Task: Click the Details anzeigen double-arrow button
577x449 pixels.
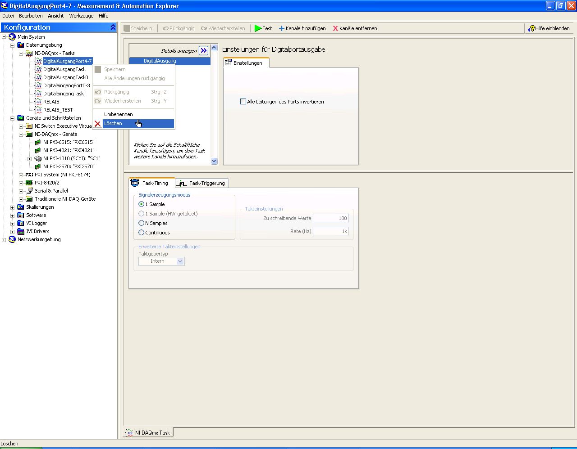Action: pyautogui.click(x=204, y=50)
